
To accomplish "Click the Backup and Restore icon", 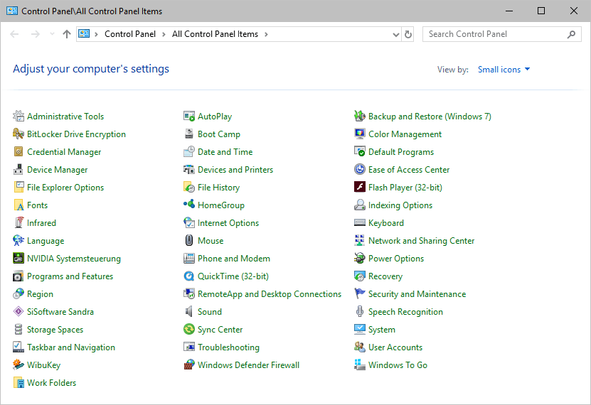I will tap(360, 116).
